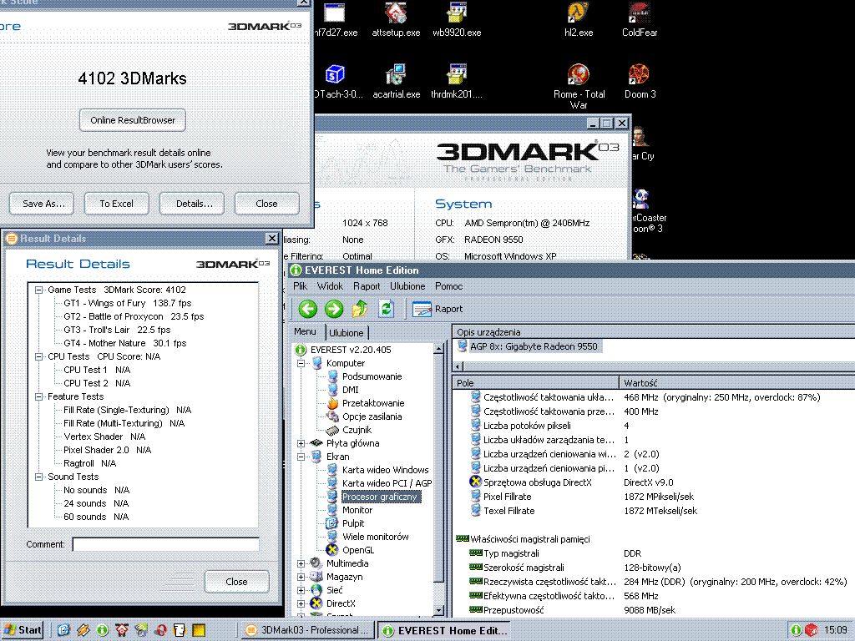The image size is (855, 641).
Task: Switch to the Menu tab in EVEREST
Action: (x=305, y=331)
